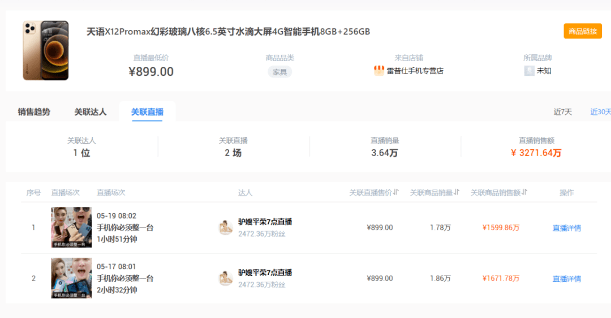Filter by 近7天 time range
Screen dimensions: 611x318
[x=563, y=112]
